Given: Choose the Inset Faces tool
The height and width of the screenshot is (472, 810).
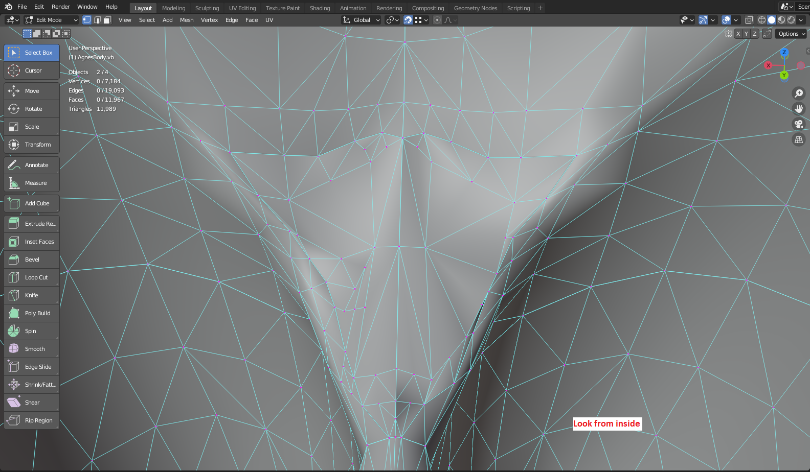Looking at the screenshot, I should [32, 242].
